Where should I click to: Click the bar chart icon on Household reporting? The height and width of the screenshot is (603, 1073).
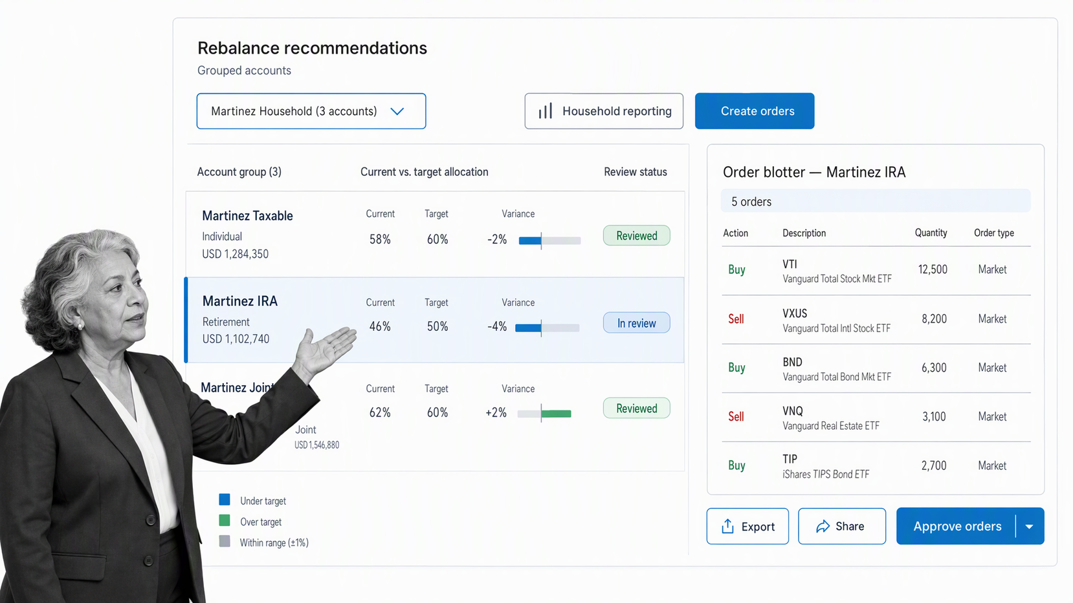[546, 111]
